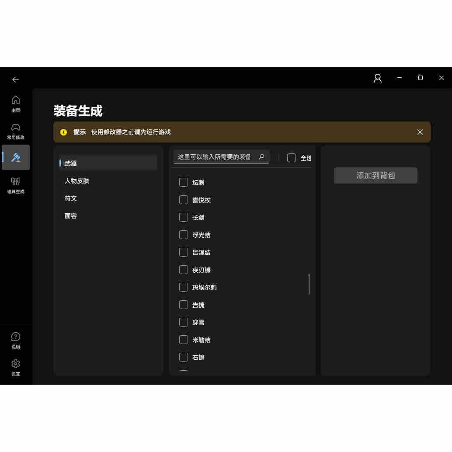Check the 米勒结 checkbox
Viewport: 452px width, 452px height.
183,340
